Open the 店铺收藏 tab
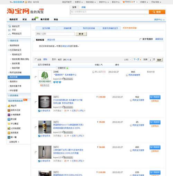 pos(67,28)
